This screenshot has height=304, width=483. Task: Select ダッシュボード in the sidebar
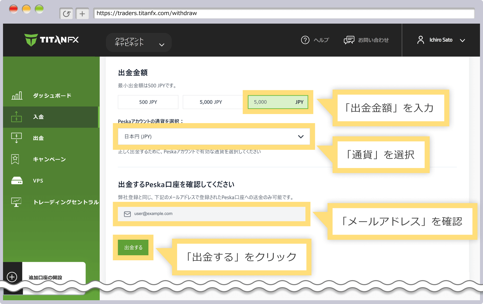pos(52,95)
